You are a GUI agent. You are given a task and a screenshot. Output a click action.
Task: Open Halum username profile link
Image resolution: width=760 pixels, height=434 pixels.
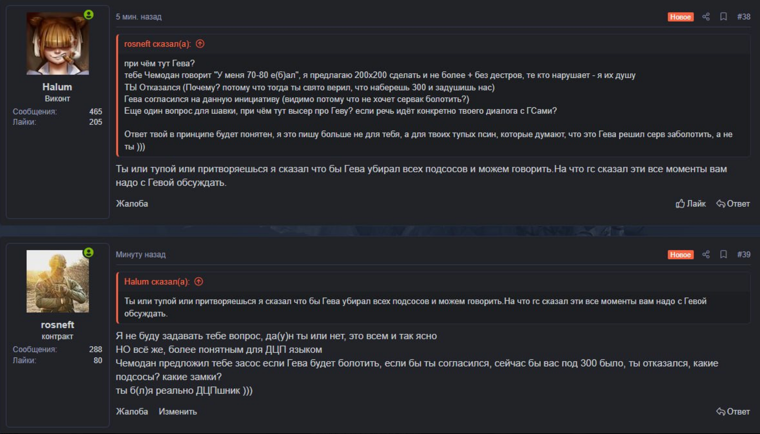tap(57, 87)
